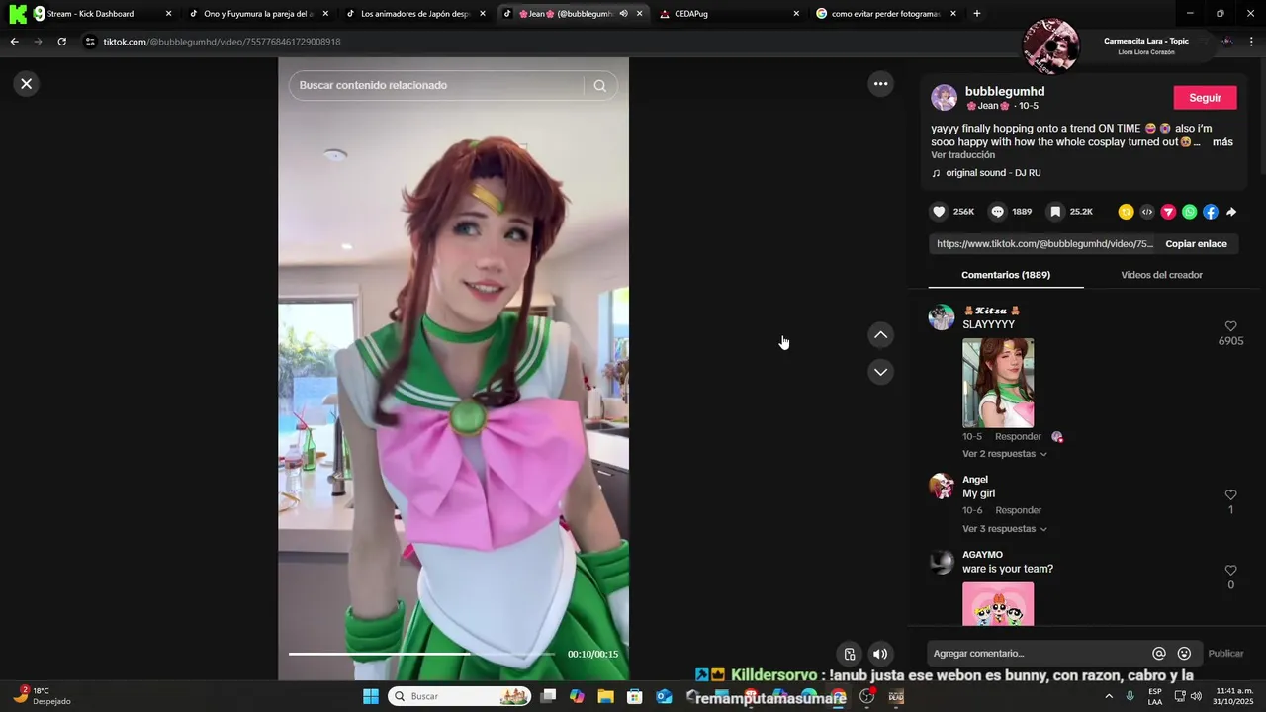Open more share options arrow
The width and height of the screenshot is (1266, 712).
1231,212
